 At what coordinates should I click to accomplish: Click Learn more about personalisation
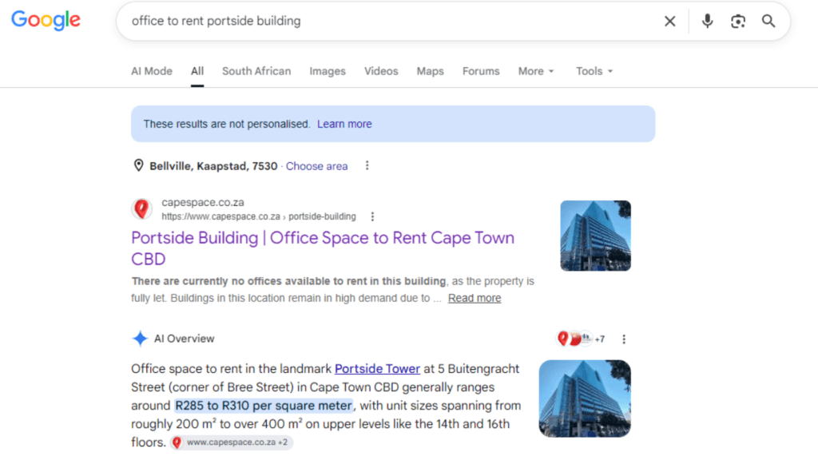click(x=344, y=124)
